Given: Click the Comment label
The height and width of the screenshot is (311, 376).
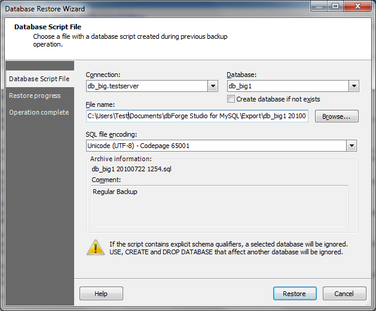Looking at the screenshot, I should tap(106, 180).
